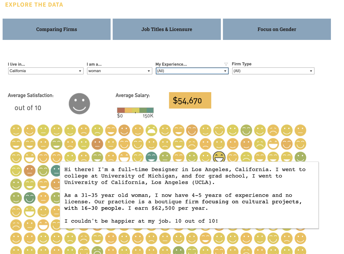This screenshot has height=254, width=344.
Task: Click the Explore the Data heading
Action: coord(34,5)
